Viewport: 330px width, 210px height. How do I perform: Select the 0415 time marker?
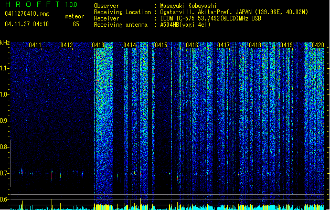pyautogui.click(x=161, y=45)
